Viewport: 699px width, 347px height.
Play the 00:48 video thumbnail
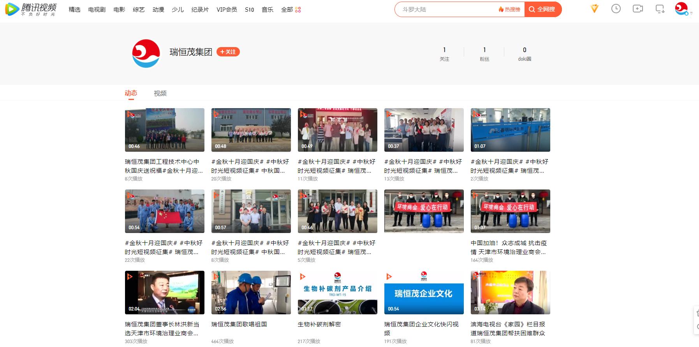point(251,130)
